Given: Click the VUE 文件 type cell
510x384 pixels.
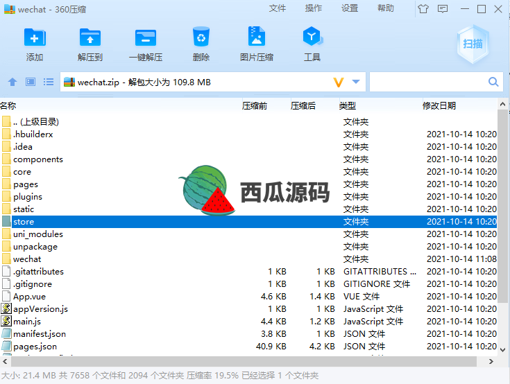Looking at the screenshot, I should pyautogui.click(x=362, y=296).
